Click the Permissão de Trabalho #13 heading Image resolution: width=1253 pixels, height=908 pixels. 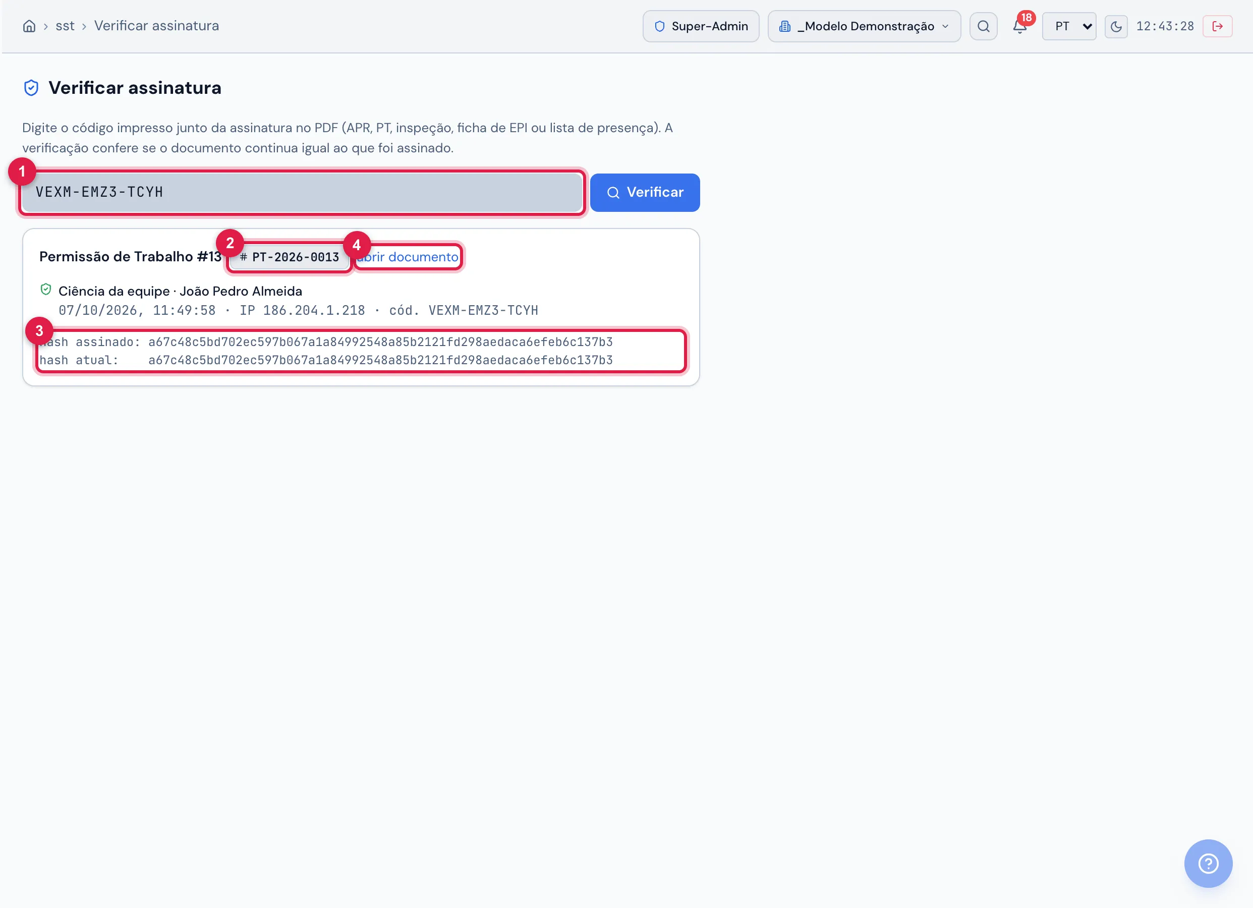130,257
